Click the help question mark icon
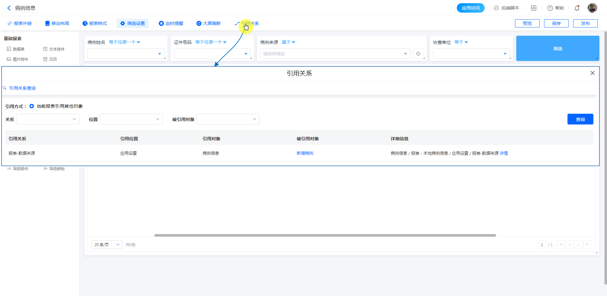Image resolution: width=607 pixels, height=296 pixels. point(550,8)
